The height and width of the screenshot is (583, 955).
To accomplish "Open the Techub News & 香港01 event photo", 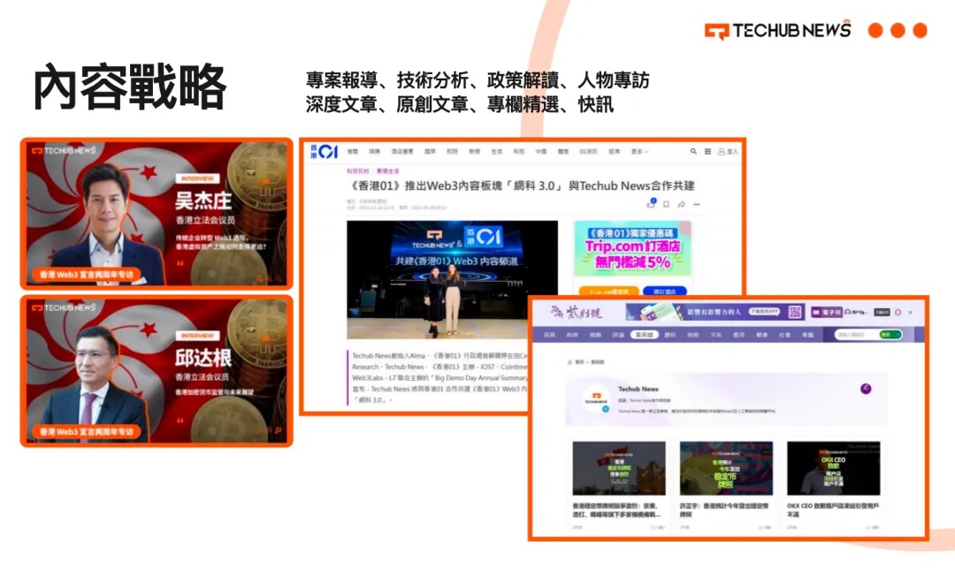I will click(x=452, y=279).
